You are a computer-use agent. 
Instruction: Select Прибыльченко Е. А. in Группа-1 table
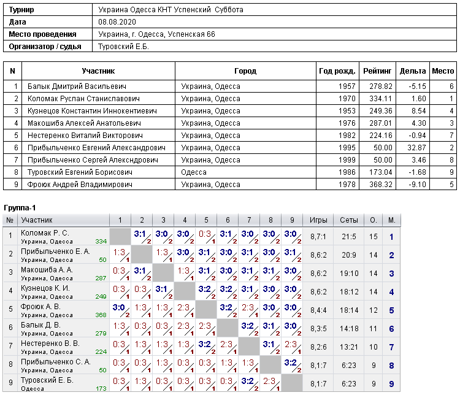point(55,251)
